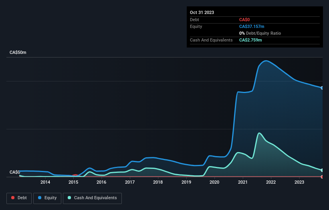Image resolution: width=329 pixels, height=210 pixels.
Task: Click the Equity label in the tooltip
Action: (x=196, y=26)
